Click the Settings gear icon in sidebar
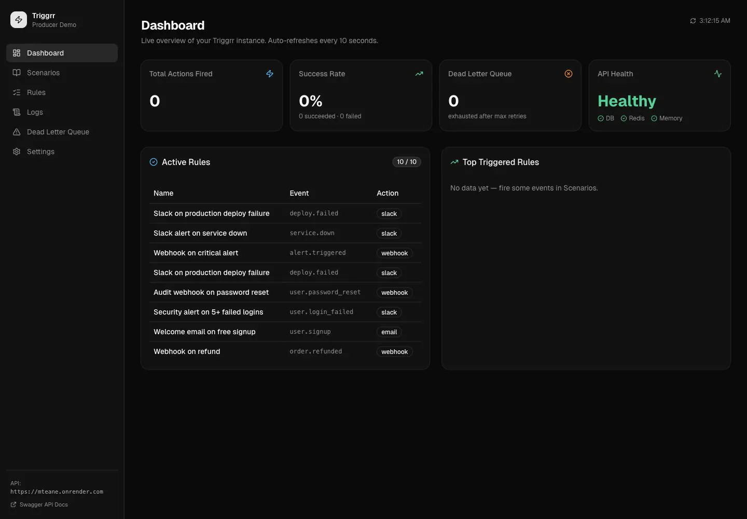The height and width of the screenshot is (519, 747). [x=17, y=152]
